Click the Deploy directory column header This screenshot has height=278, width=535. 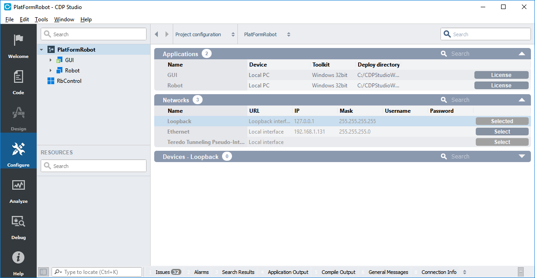(x=379, y=65)
